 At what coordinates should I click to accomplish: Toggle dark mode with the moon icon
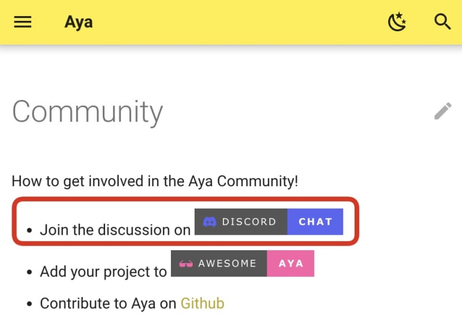pyautogui.click(x=397, y=22)
